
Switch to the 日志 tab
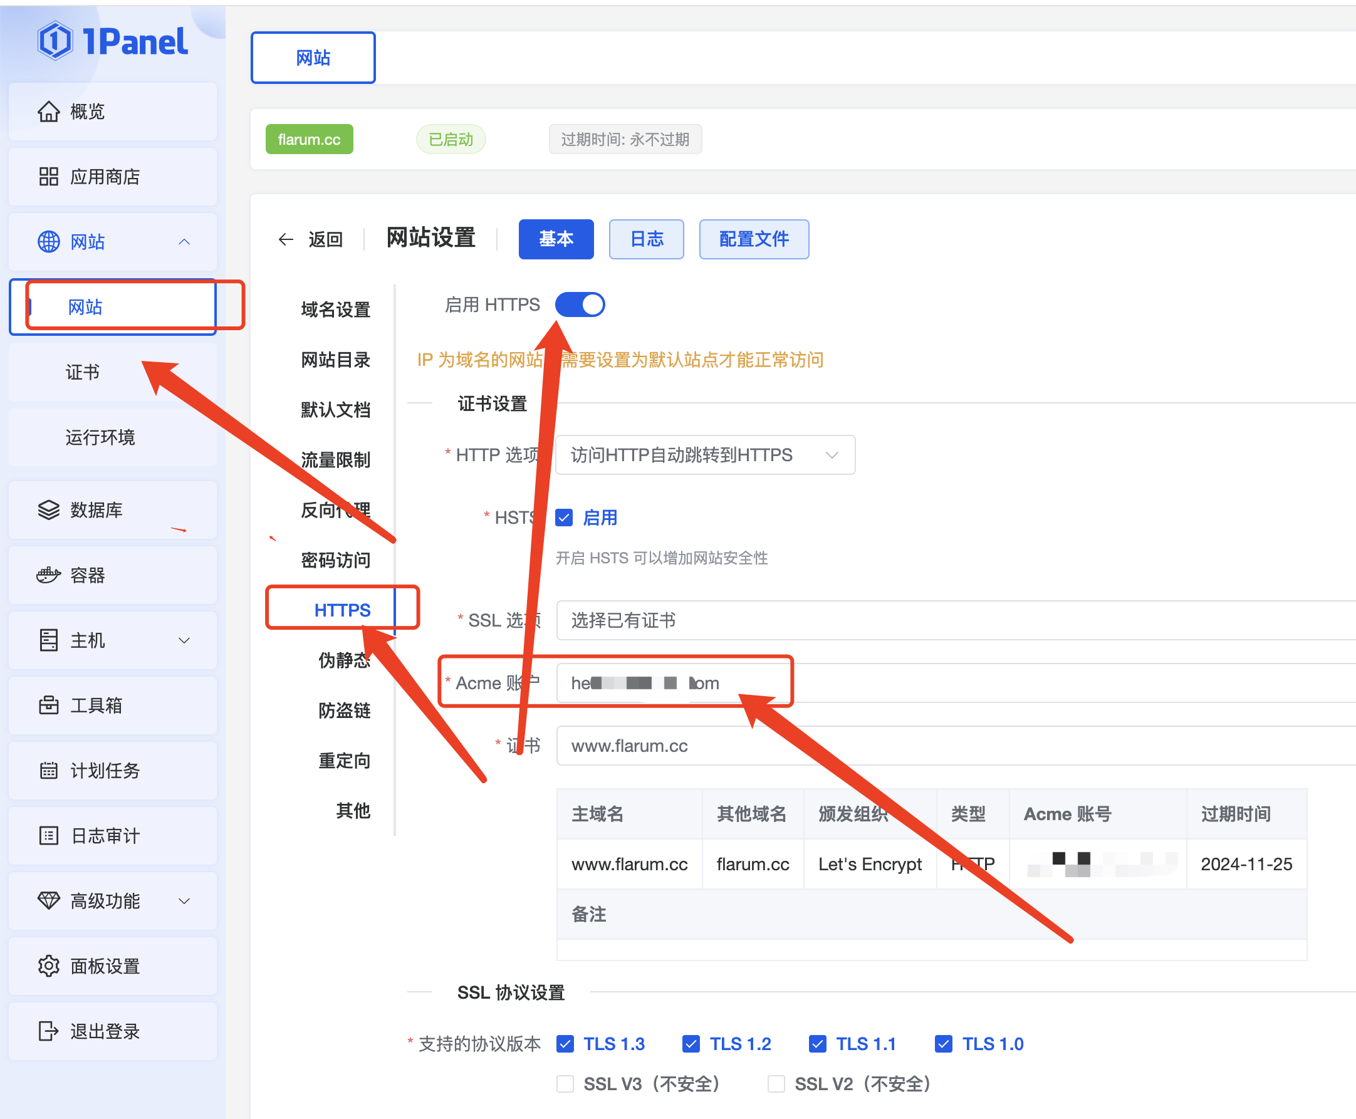click(647, 239)
